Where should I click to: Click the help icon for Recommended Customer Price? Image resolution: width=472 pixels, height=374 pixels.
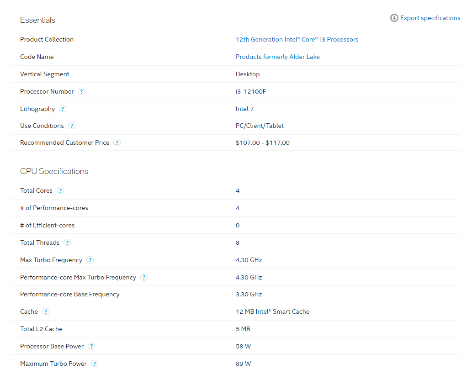tap(117, 142)
